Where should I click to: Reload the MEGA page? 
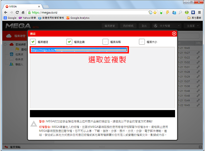[x=17, y=12]
